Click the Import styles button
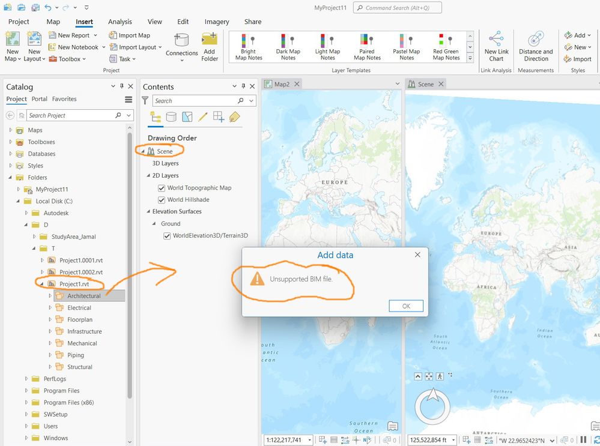The width and height of the screenshot is (600, 446). [x=578, y=59]
